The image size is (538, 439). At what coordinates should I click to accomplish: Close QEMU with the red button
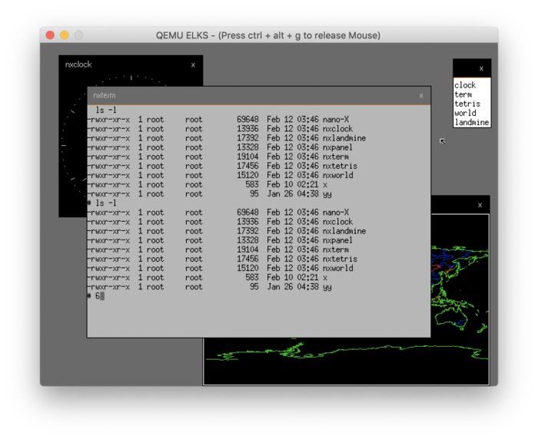pos(50,35)
